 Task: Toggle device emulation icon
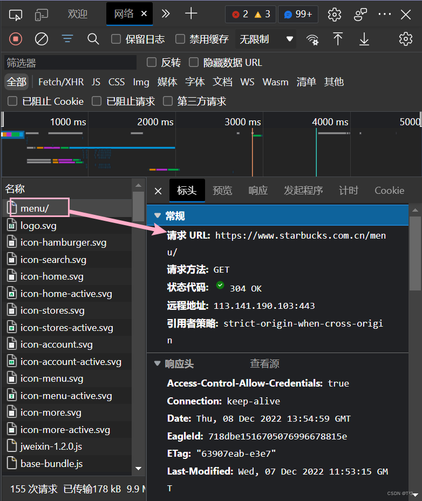coord(41,15)
